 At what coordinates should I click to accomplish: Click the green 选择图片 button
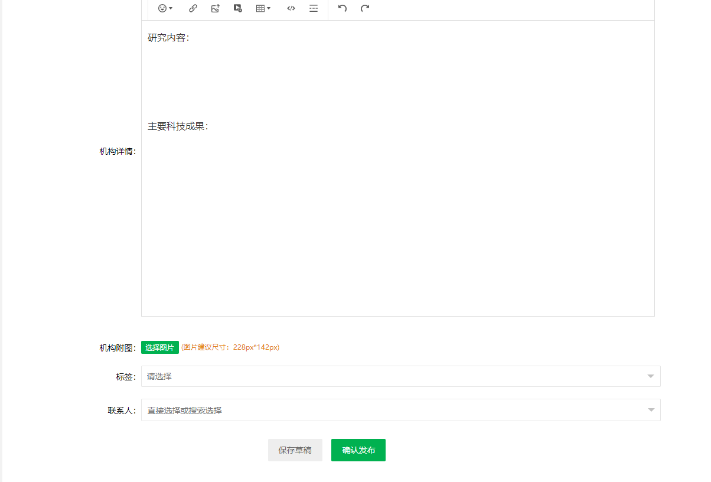pyautogui.click(x=160, y=347)
